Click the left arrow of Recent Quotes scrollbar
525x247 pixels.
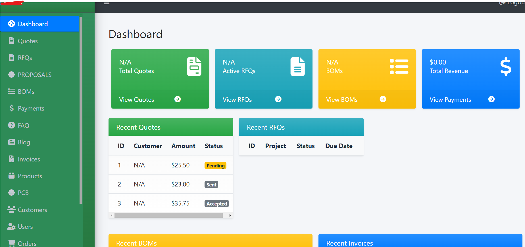tap(112, 215)
